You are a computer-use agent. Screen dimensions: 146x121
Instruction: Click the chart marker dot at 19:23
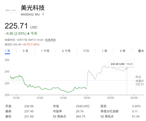tap(127, 69)
